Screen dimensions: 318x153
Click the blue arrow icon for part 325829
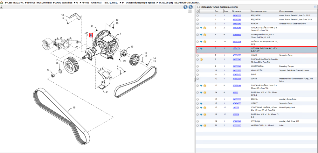[x=201, y=115]
